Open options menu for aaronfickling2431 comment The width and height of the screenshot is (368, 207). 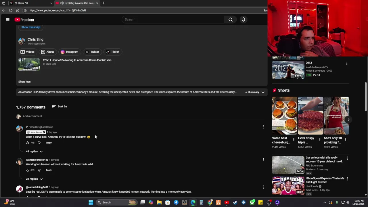(x=264, y=187)
